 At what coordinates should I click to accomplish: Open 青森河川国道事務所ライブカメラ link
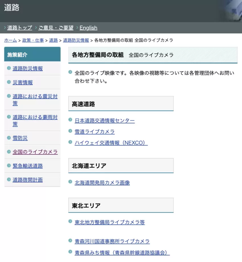[112, 241]
